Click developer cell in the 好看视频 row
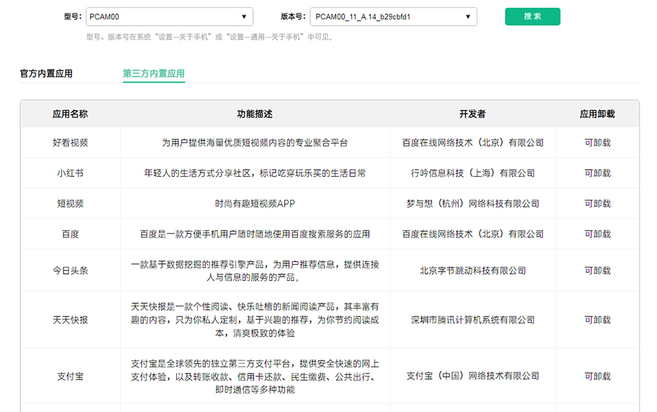Screen dimensions: 657x412 tap(472, 142)
